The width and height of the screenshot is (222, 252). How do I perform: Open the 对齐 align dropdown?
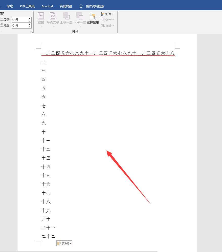click(x=107, y=14)
